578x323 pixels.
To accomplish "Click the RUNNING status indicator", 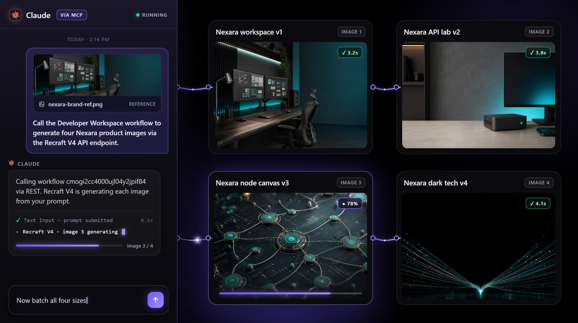I will point(151,15).
